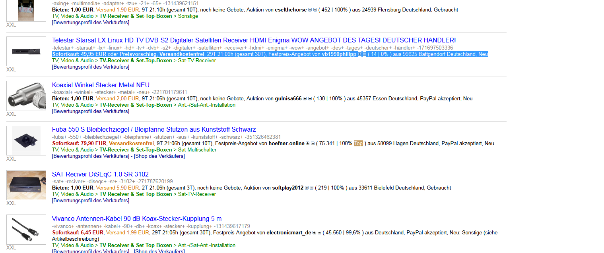Open TV-Receiver & Set-Top-Boxen under Koaxial listing
The height and width of the screenshot is (253, 604).
(136, 105)
